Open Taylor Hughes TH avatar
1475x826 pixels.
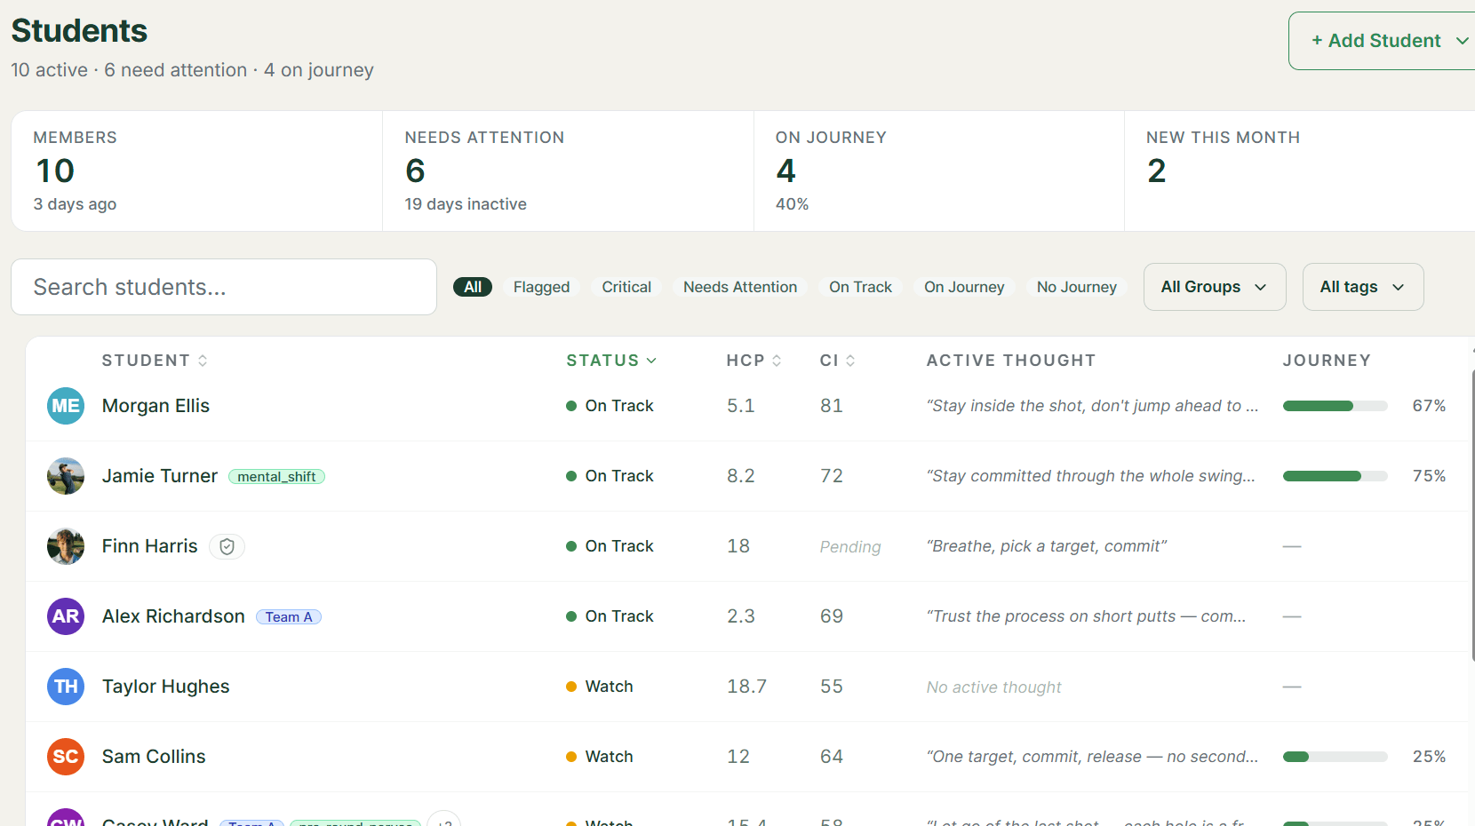[x=66, y=687]
